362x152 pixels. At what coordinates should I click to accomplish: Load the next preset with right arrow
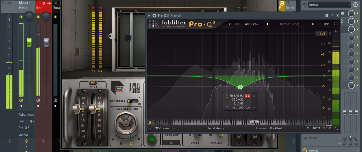[313, 24]
